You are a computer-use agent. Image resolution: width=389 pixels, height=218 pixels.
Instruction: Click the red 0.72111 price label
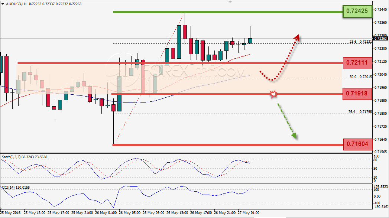point(357,62)
